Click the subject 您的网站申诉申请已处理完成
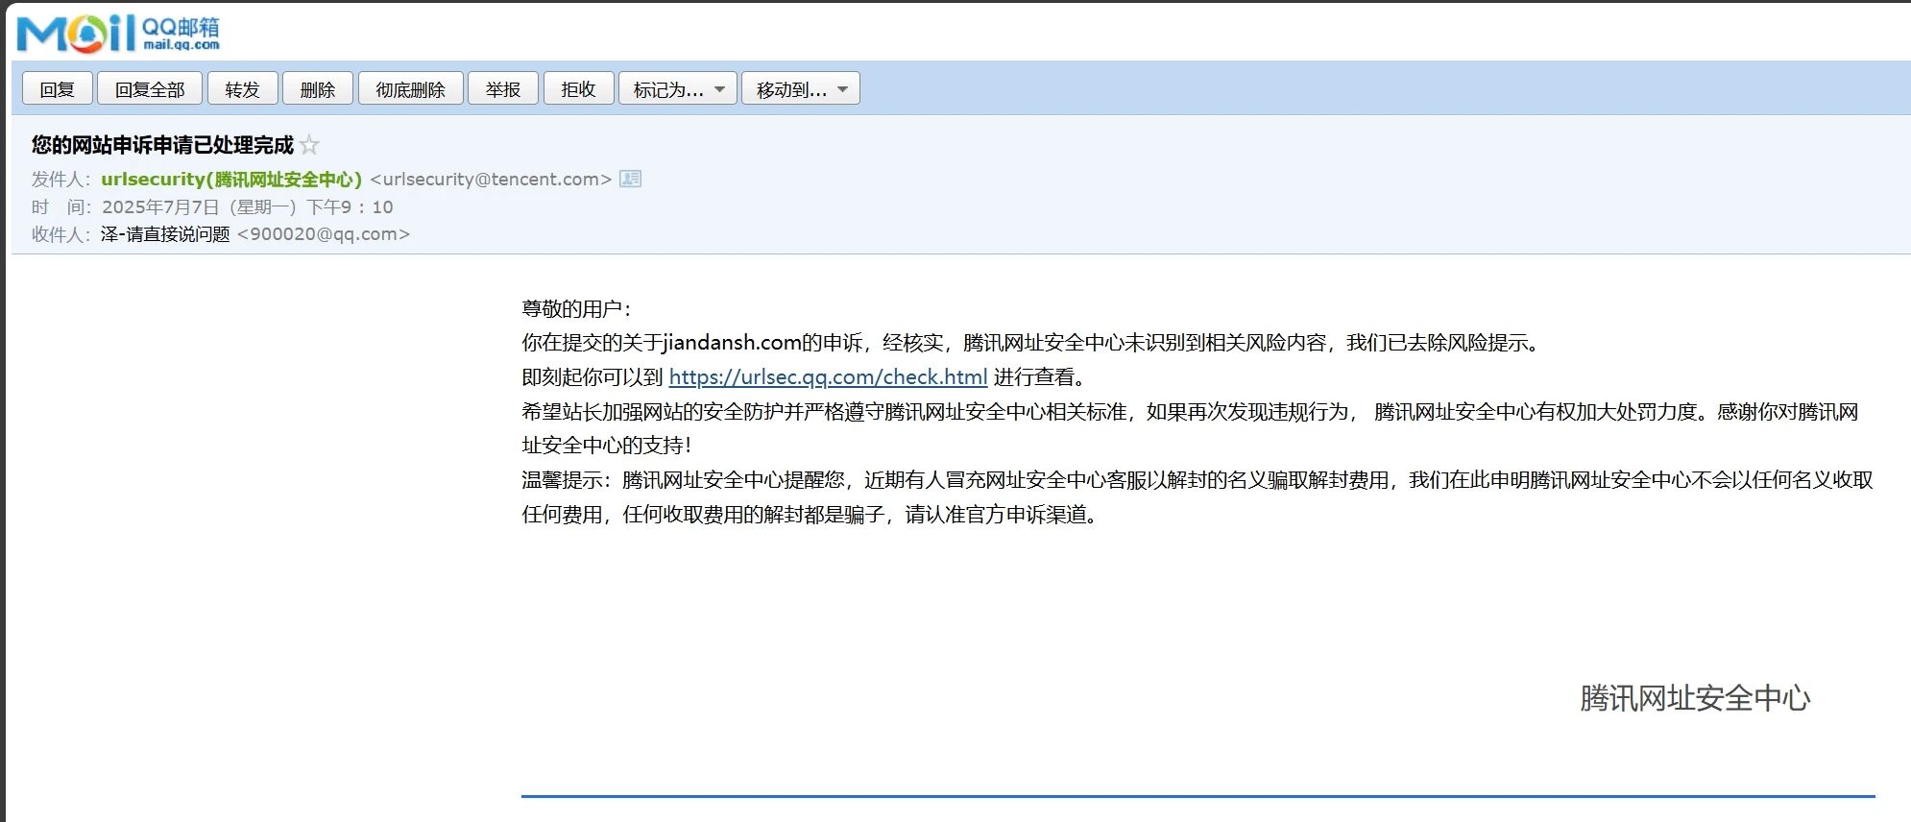Viewport: 1911px width, 822px height. [x=162, y=145]
